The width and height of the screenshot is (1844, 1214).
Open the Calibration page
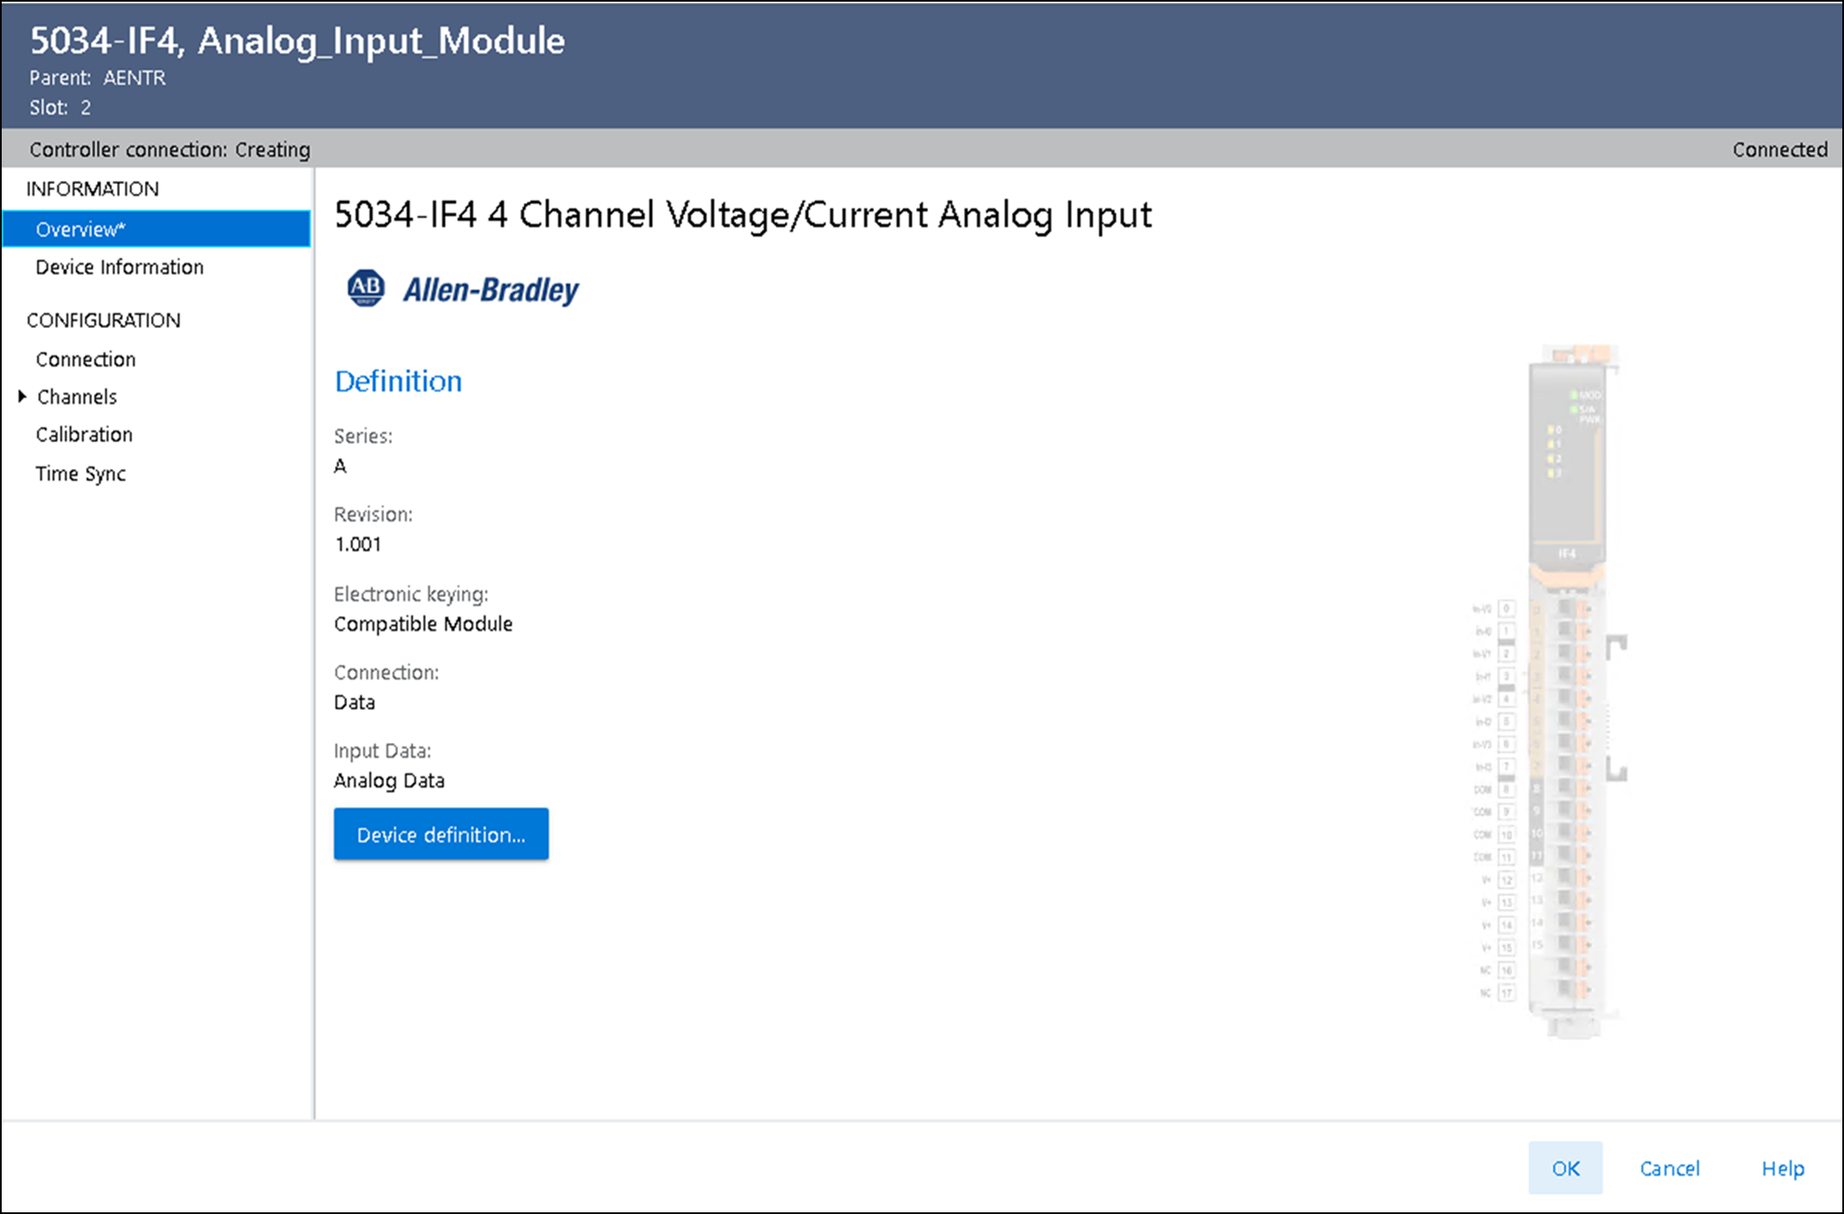click(x=84, y=434)
